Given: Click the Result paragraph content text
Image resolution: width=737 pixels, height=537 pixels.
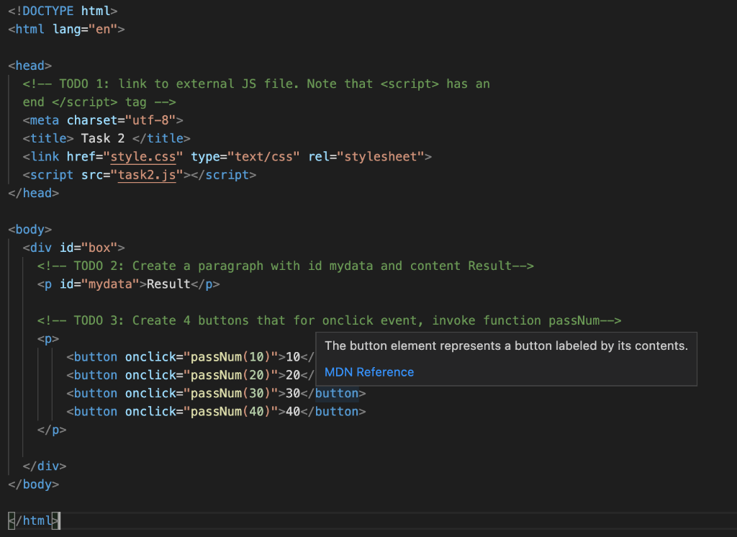Looking at the screenshot, I should (168, 284).
